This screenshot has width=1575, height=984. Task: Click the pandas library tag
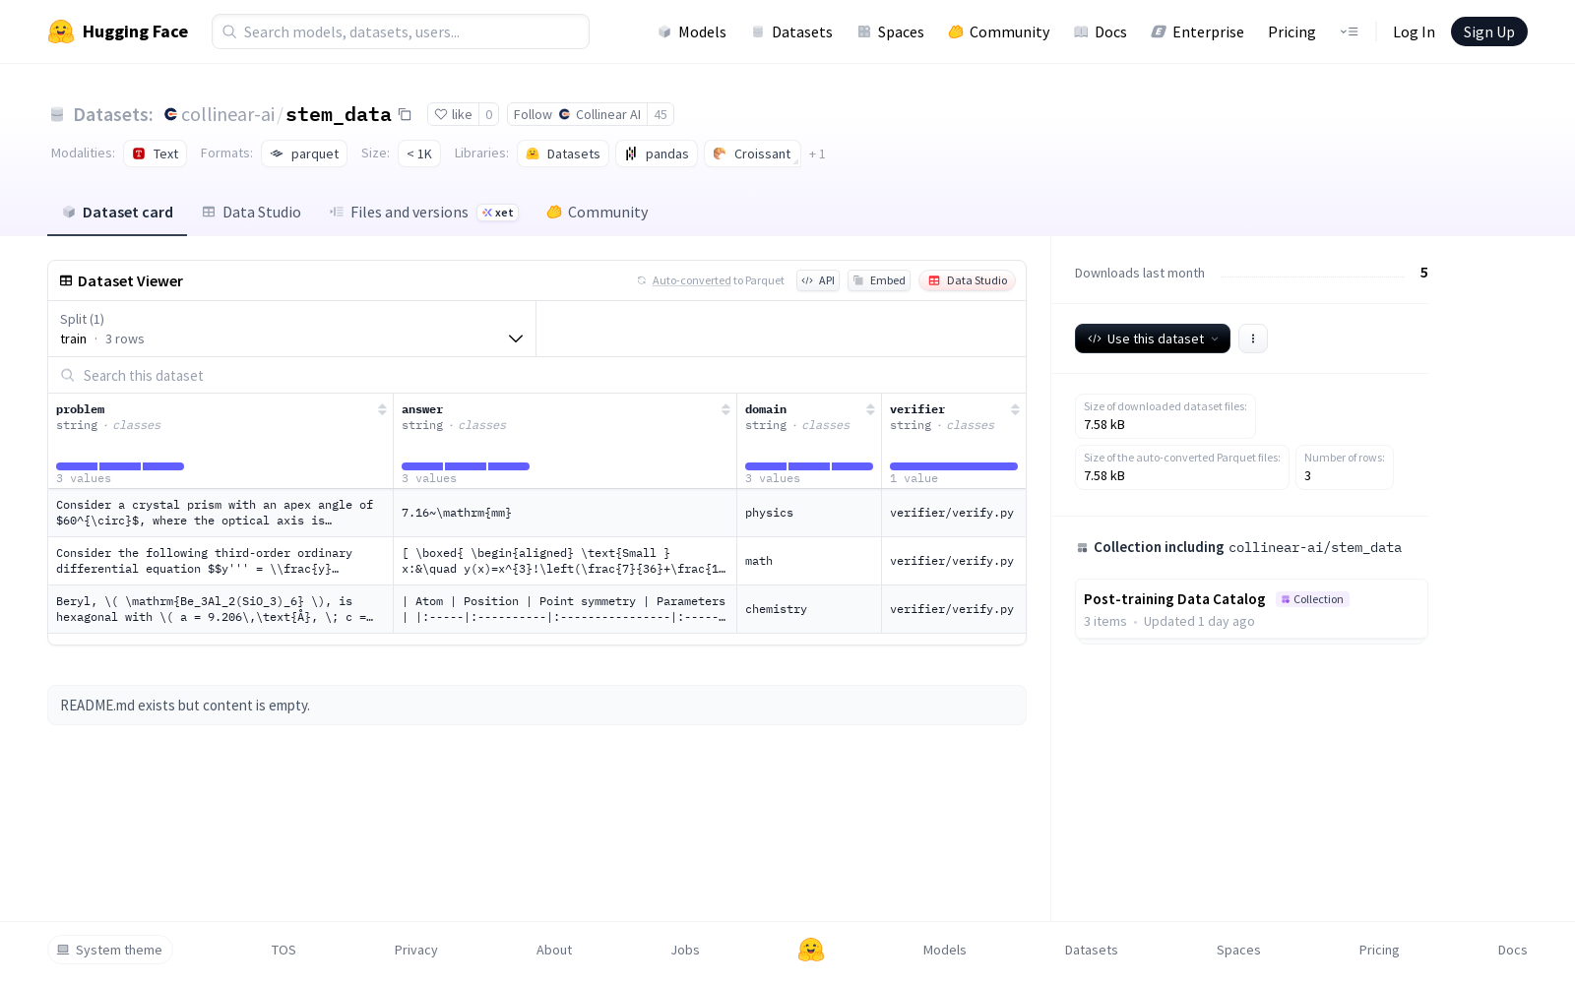[657, 154]
